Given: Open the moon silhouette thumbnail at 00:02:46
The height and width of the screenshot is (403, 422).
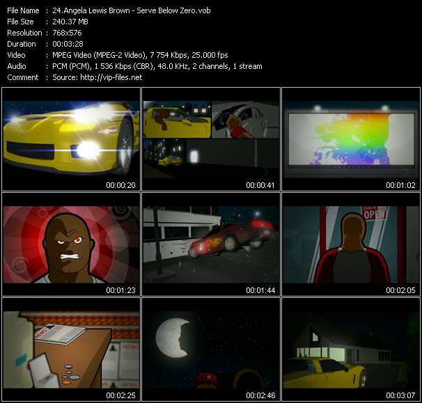Looking at the screenshot, I should pos(211,349).
